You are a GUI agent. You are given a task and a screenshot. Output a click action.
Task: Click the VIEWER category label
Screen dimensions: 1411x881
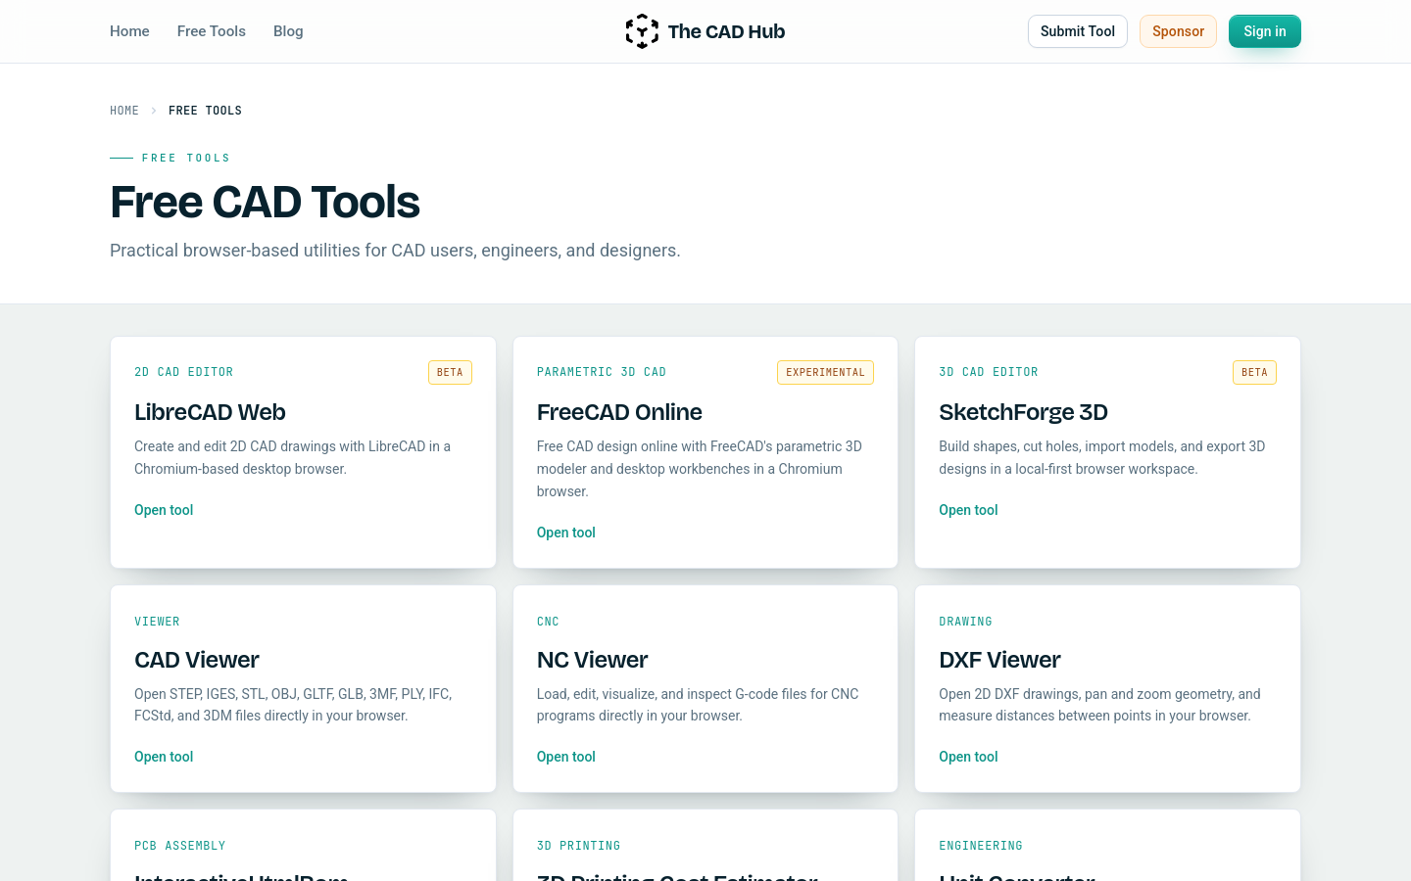click(x=157, y=622)
